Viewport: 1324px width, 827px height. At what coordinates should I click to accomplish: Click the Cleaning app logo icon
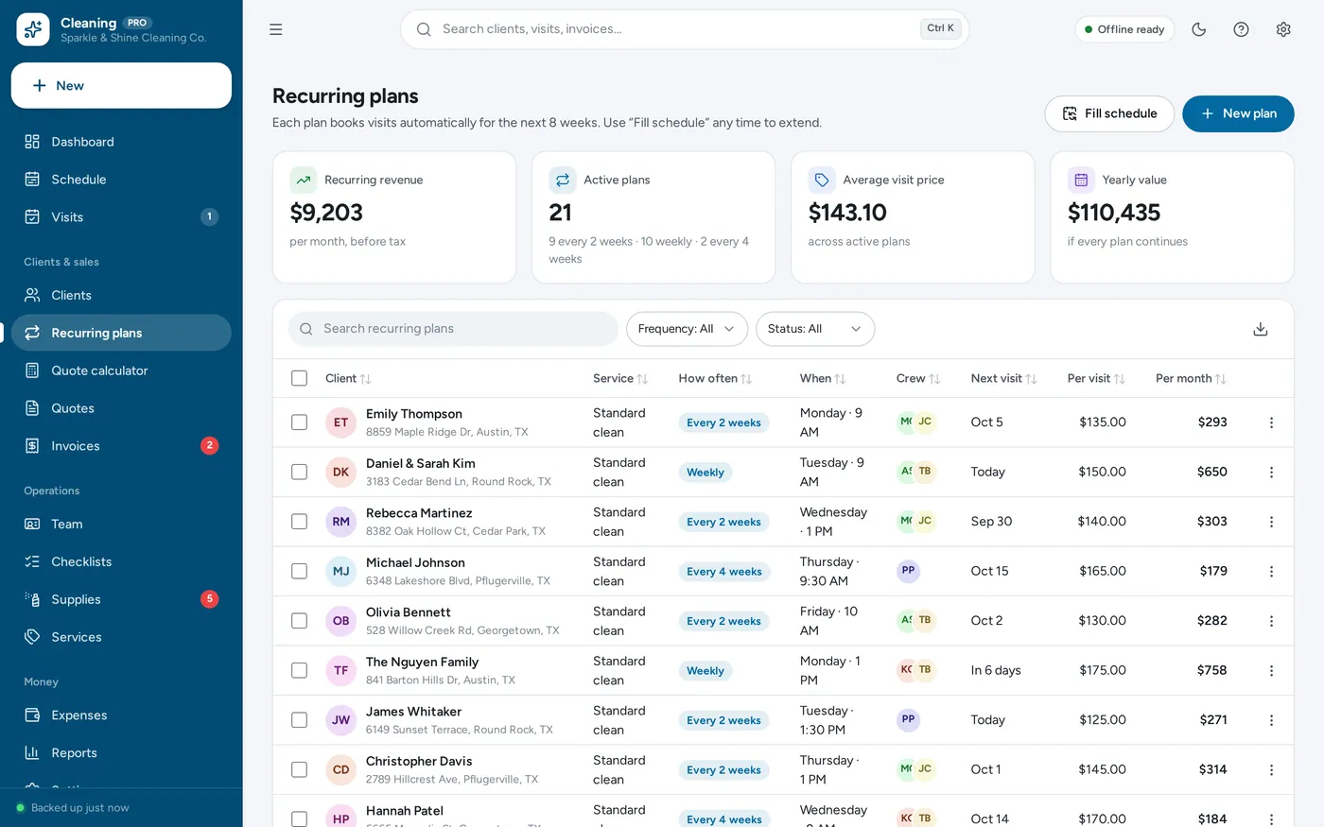point(33,29)
